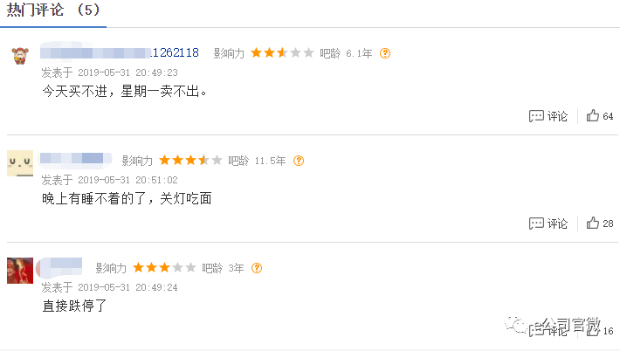620x351 pixels.
Task: Open the second commenter's sleepy-face avatar
Action: tap(20, 163)
